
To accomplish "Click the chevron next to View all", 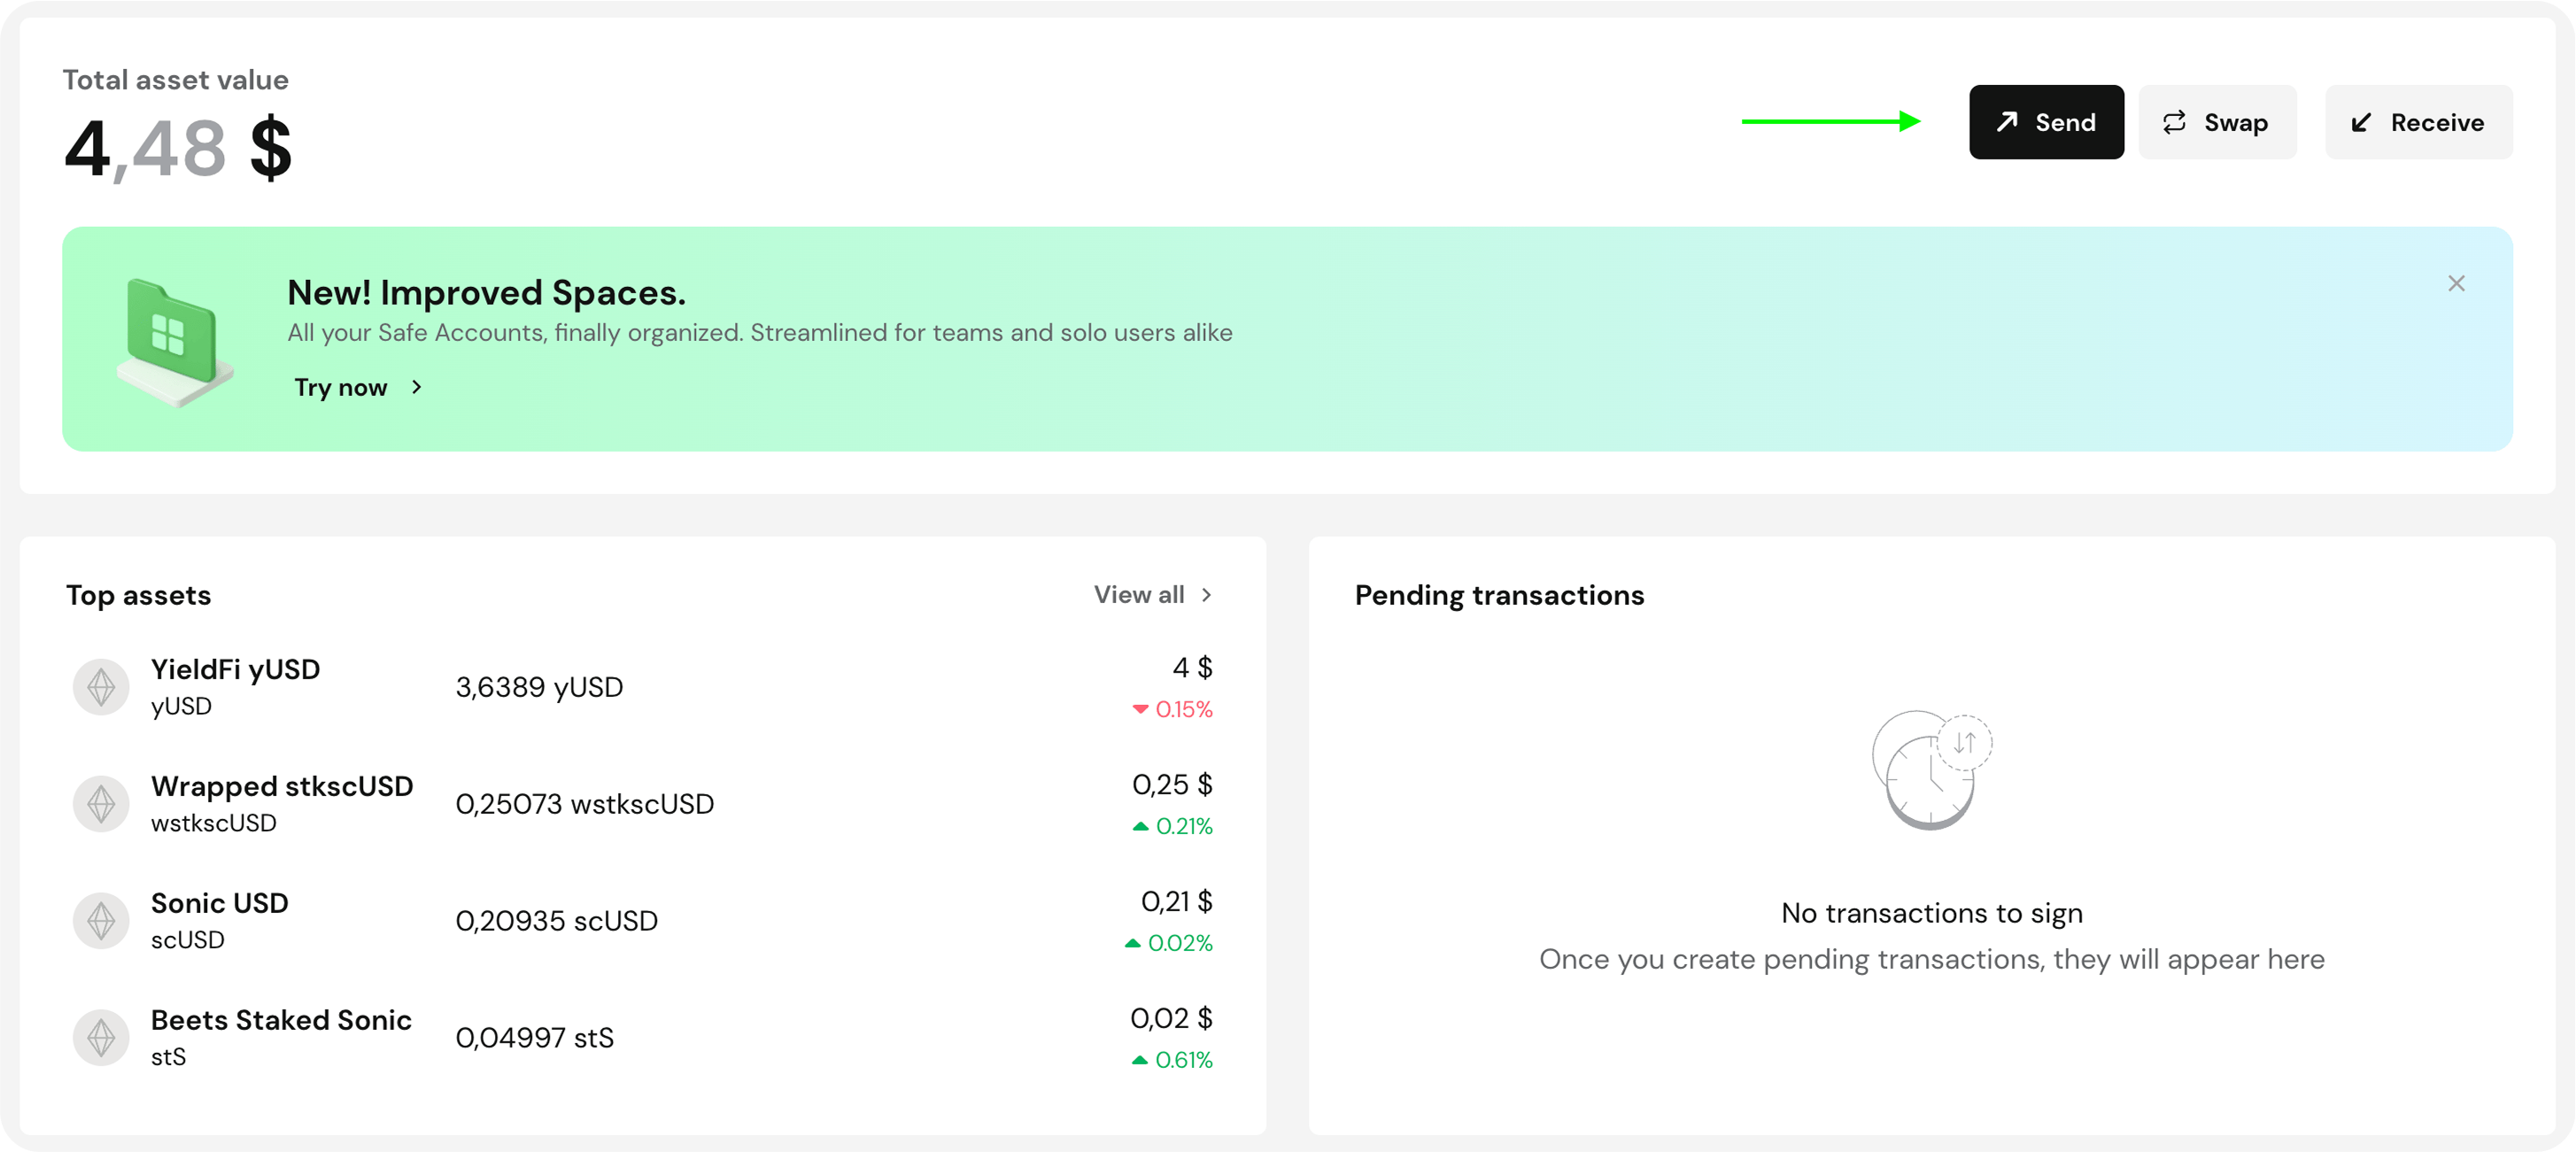I will [1207, 595].
